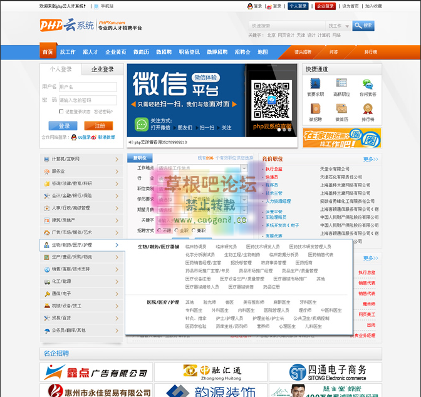
Task: Select the 全职 radio button
Action: (175, 230)
